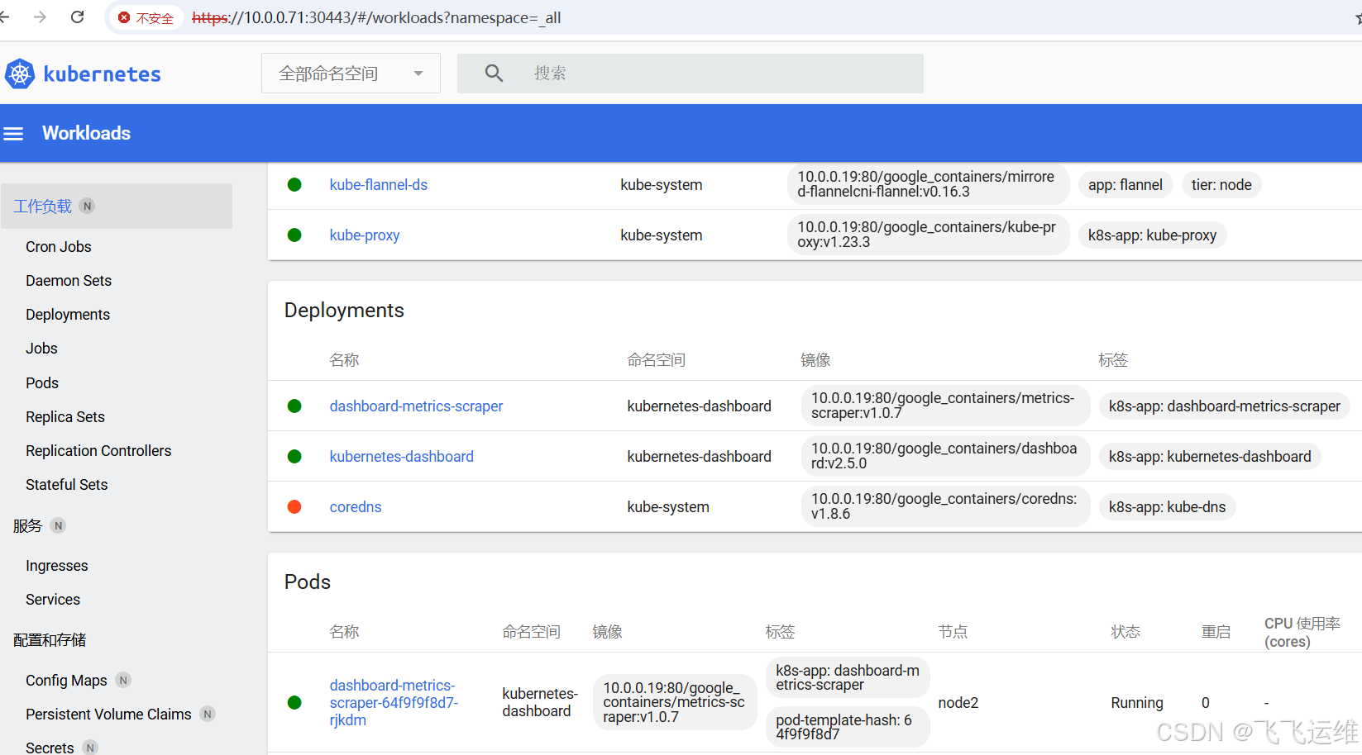
Task: Open Stateful Sets in the sidebar
Action: (x=67, y=485)
